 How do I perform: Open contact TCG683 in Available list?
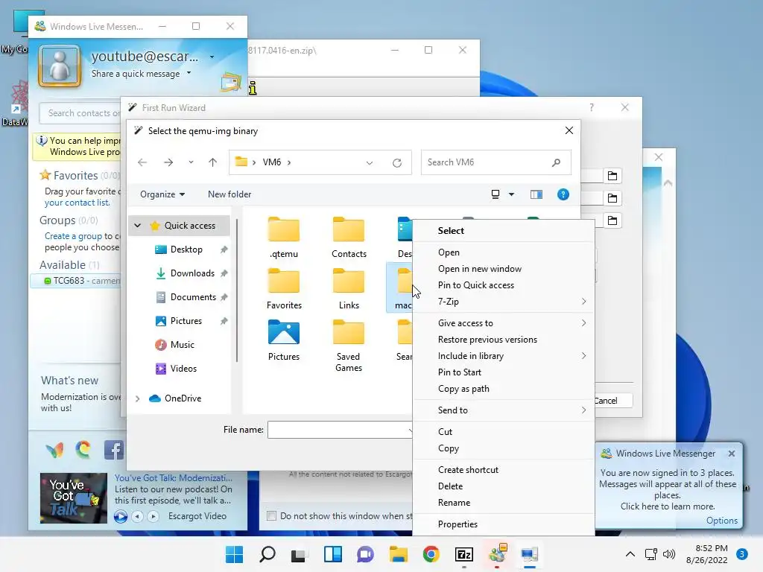point(75,281)
